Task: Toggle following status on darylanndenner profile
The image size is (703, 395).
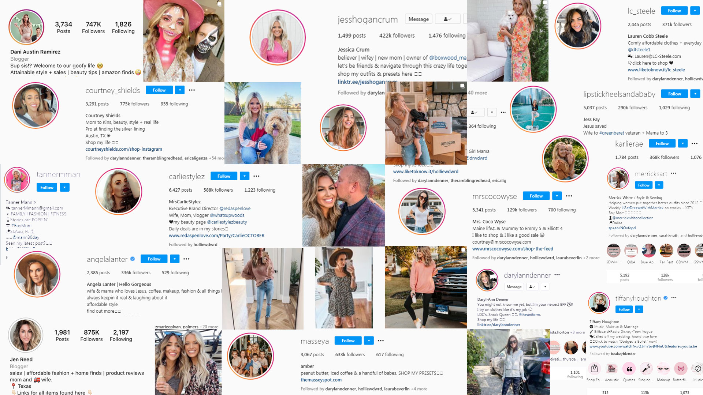Action: (x=532, y=287)
